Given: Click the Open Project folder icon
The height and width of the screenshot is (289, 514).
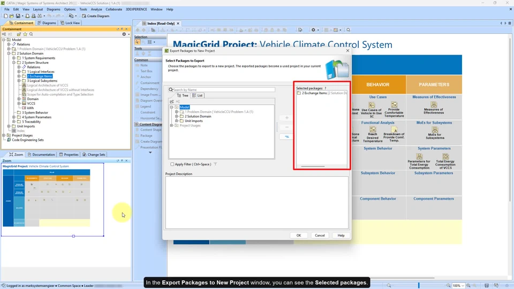Looking at the screenshot, I should click(12, 16).
